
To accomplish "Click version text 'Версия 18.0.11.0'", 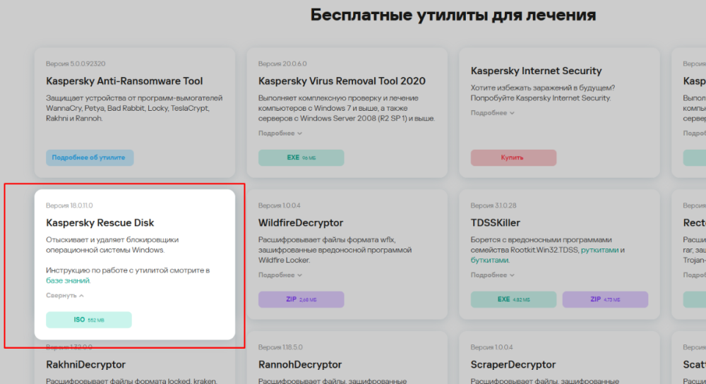I will click(x=69, y=205).
